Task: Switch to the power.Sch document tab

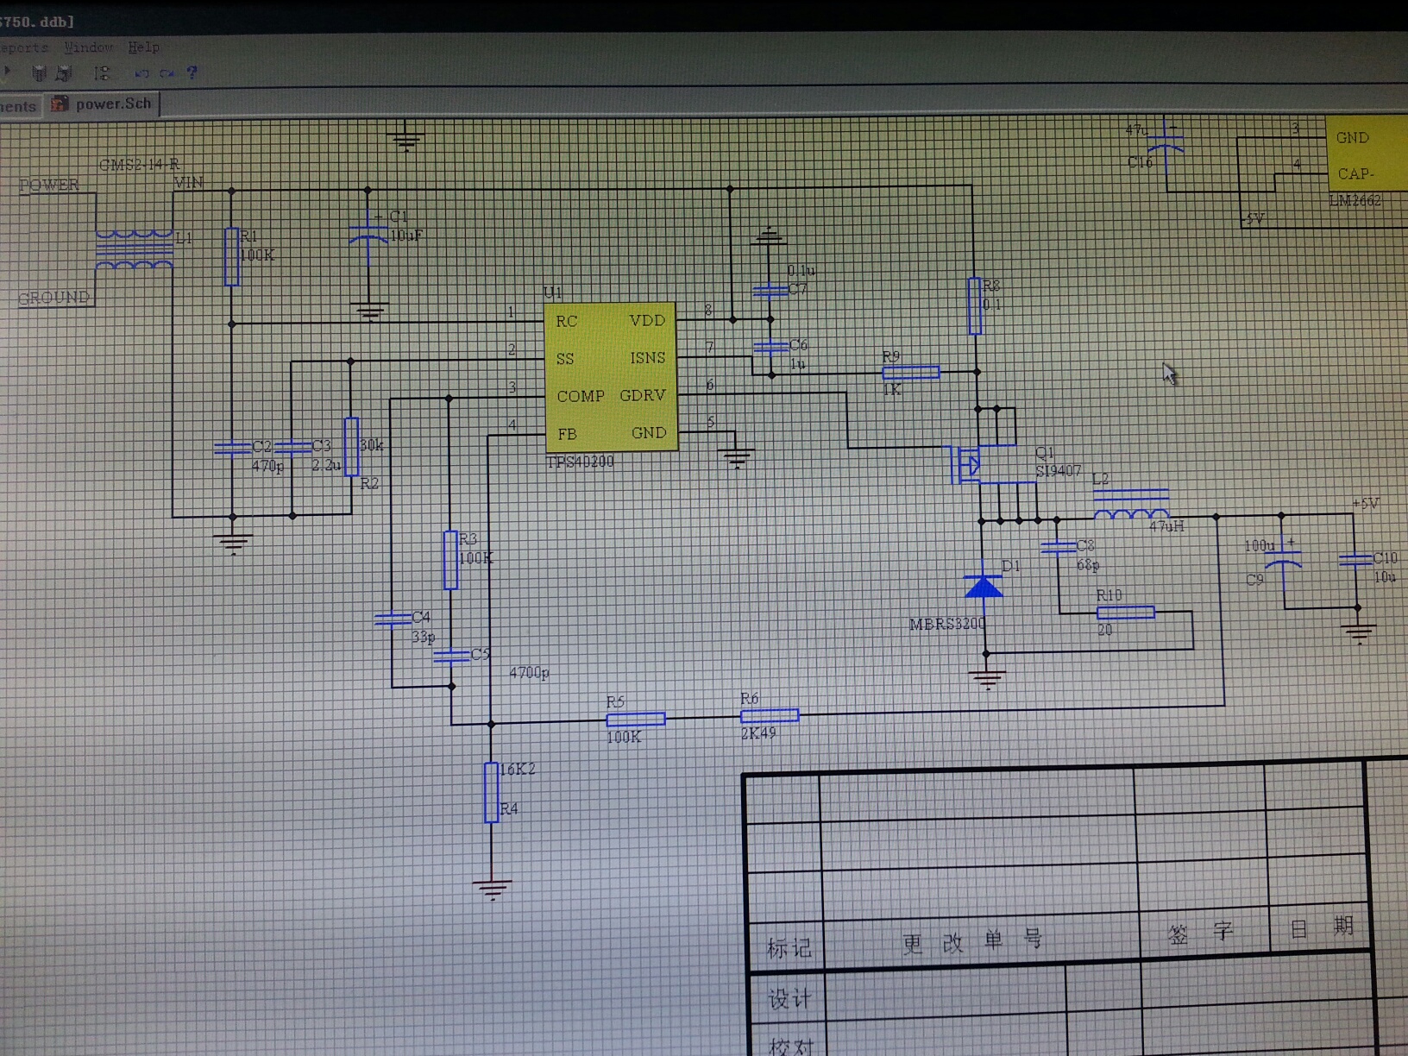Action: [x=103, y=104]
